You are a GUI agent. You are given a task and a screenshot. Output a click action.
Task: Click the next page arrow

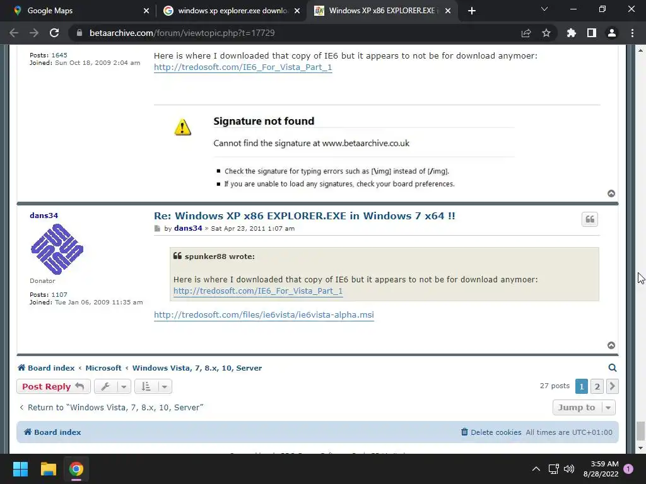pyautogui.click(x=612, y=386)
